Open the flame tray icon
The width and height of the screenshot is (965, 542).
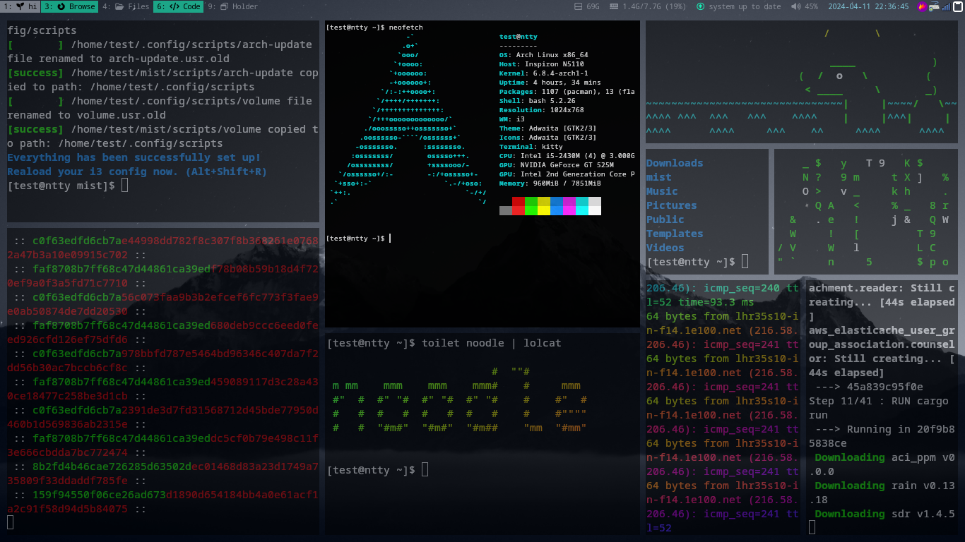pyautogui.click(x=922, y=6)
